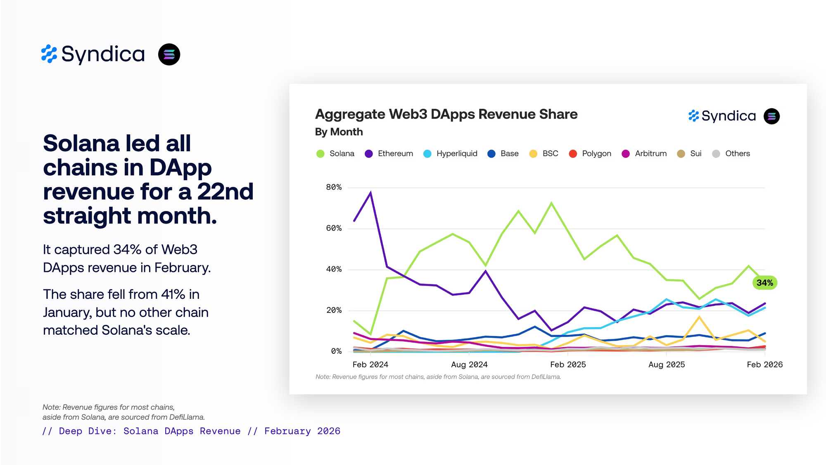Click the Sui legend color dot

[681, 154]
